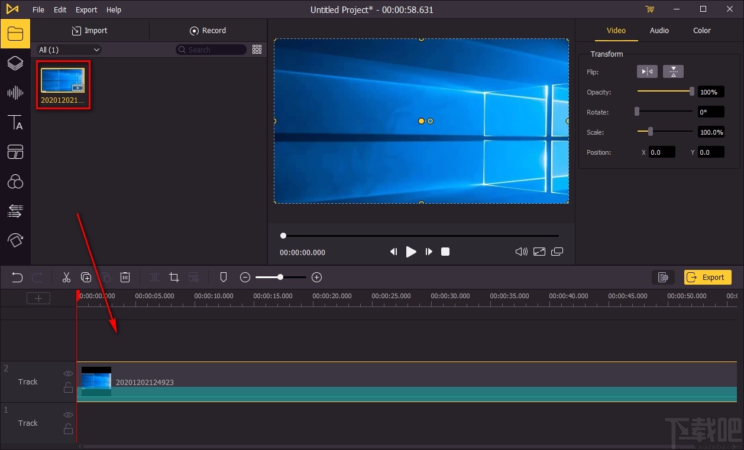This screenshot has height=450, width=744.
Task: Switch to the Color properties tab
Action: click(702, 30)
